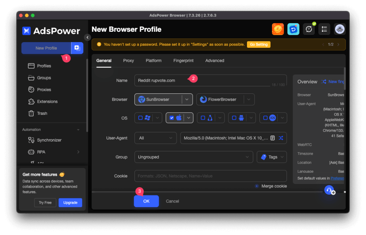The width and height of the screenshot is (366, 235).
Task: Click OK to create profile
Action: (146, 201)
